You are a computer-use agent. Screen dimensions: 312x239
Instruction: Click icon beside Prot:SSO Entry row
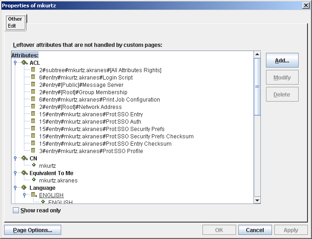click(33, 114)
